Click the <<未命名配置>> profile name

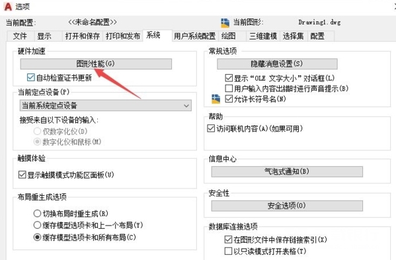(93, 22)
